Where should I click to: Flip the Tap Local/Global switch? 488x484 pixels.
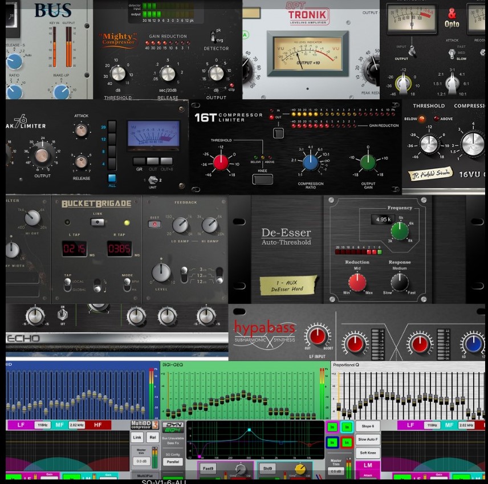(67, 284)
